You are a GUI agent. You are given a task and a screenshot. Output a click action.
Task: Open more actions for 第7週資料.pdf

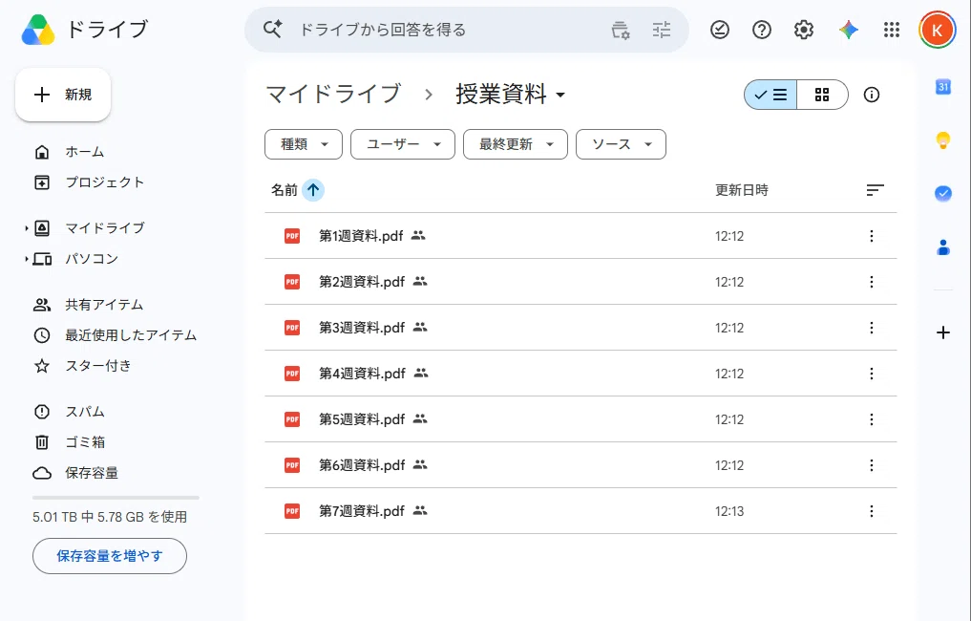[x=872, y=511]
